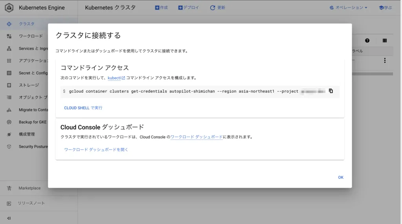This screenshot has width=402, height=224.
Task: Open the クラスタ sidebar item
Action: tap(26, 24)
